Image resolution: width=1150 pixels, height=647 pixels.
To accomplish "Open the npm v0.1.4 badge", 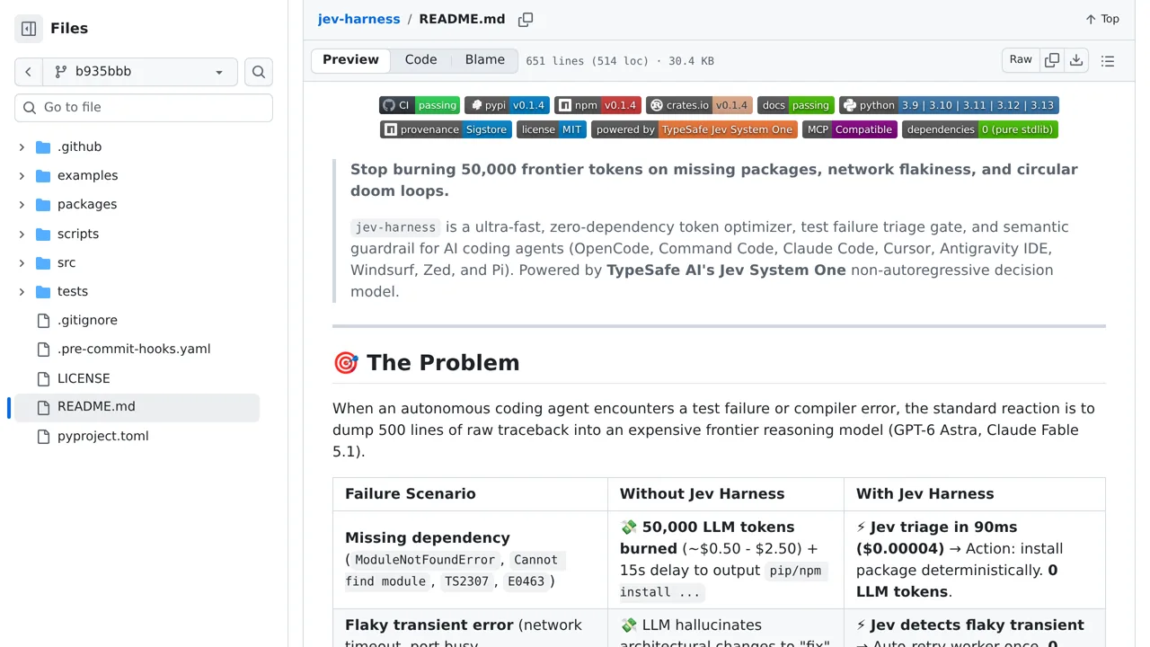I will click(x=597, y=105).
